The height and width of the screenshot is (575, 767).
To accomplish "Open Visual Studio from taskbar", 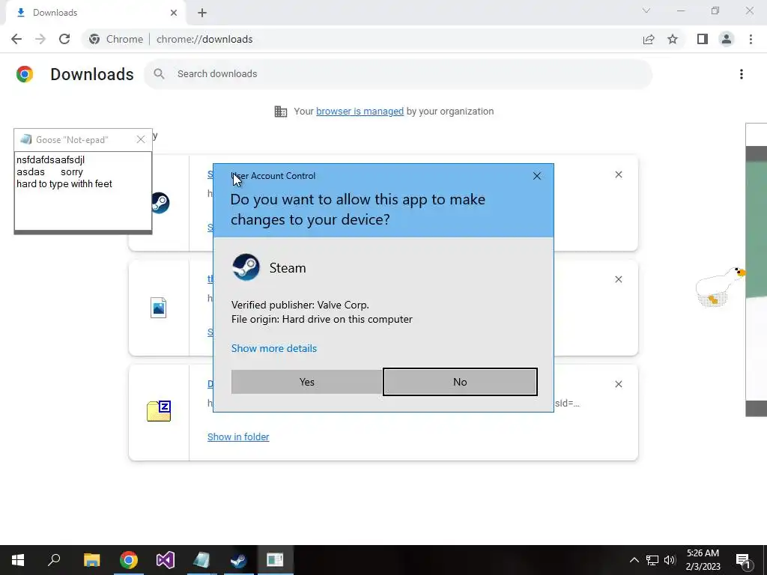I will (166, 560).
